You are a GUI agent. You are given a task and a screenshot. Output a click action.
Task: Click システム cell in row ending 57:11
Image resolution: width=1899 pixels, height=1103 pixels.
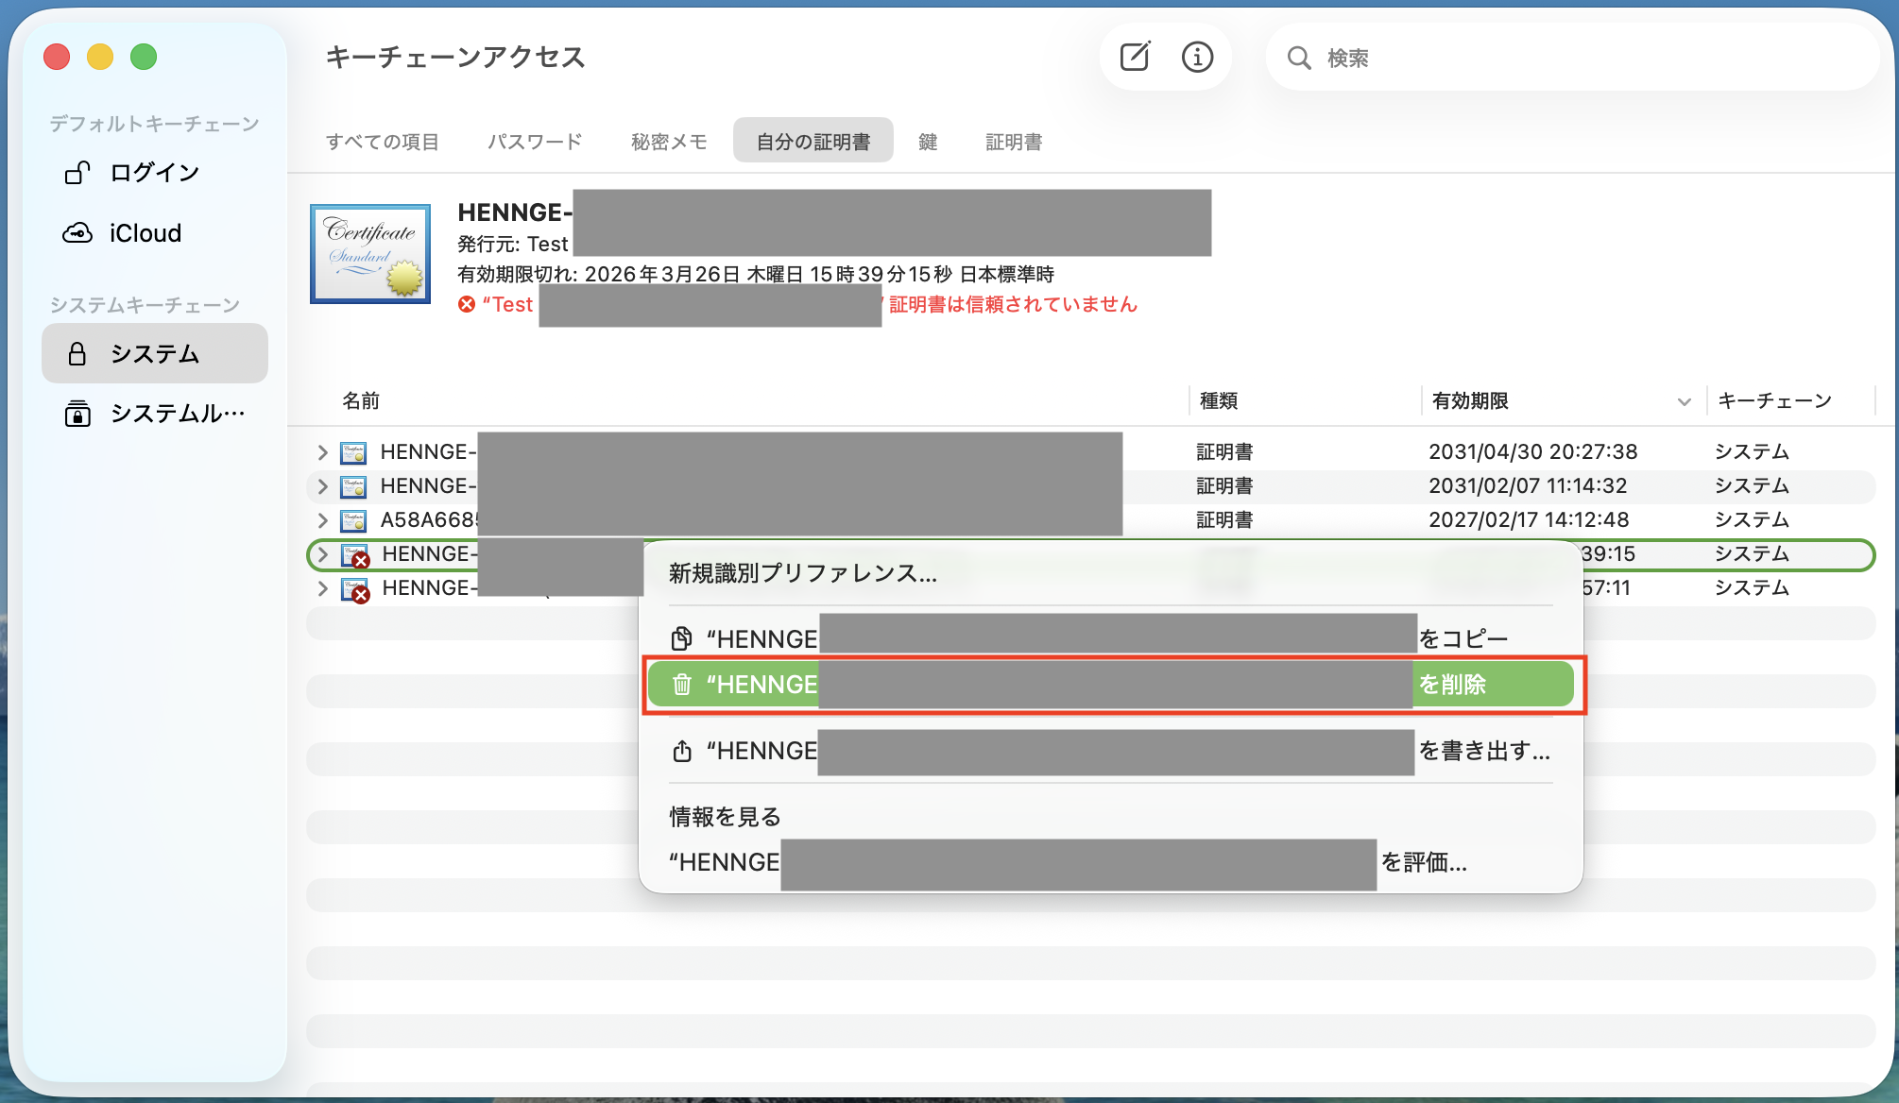(x=1752, y=588)
